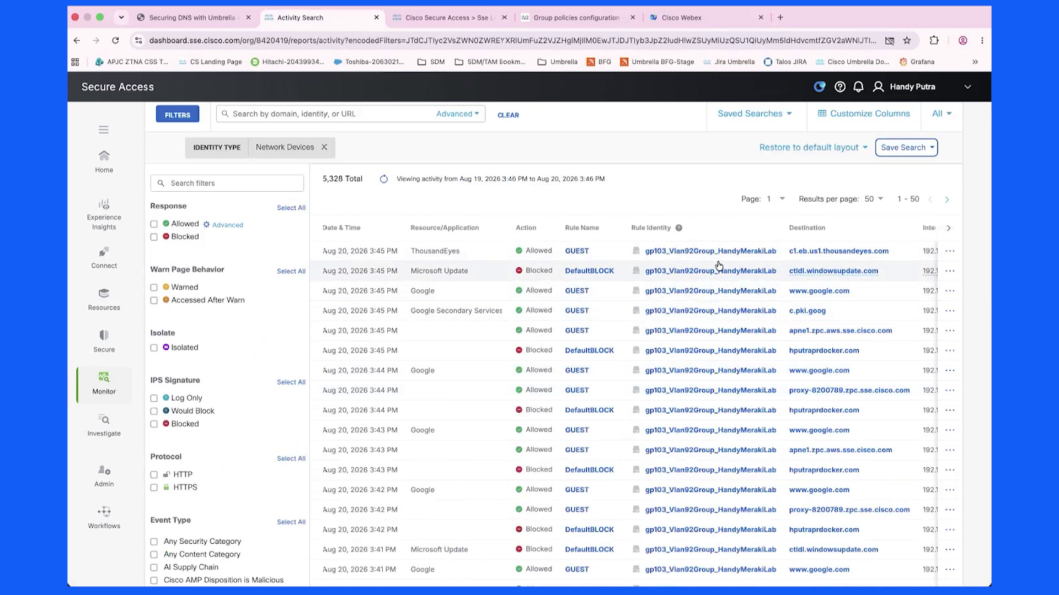Screen dimensions: 1059x595
Task: Open the Page number dropdown
Action: tap(775, 199)
